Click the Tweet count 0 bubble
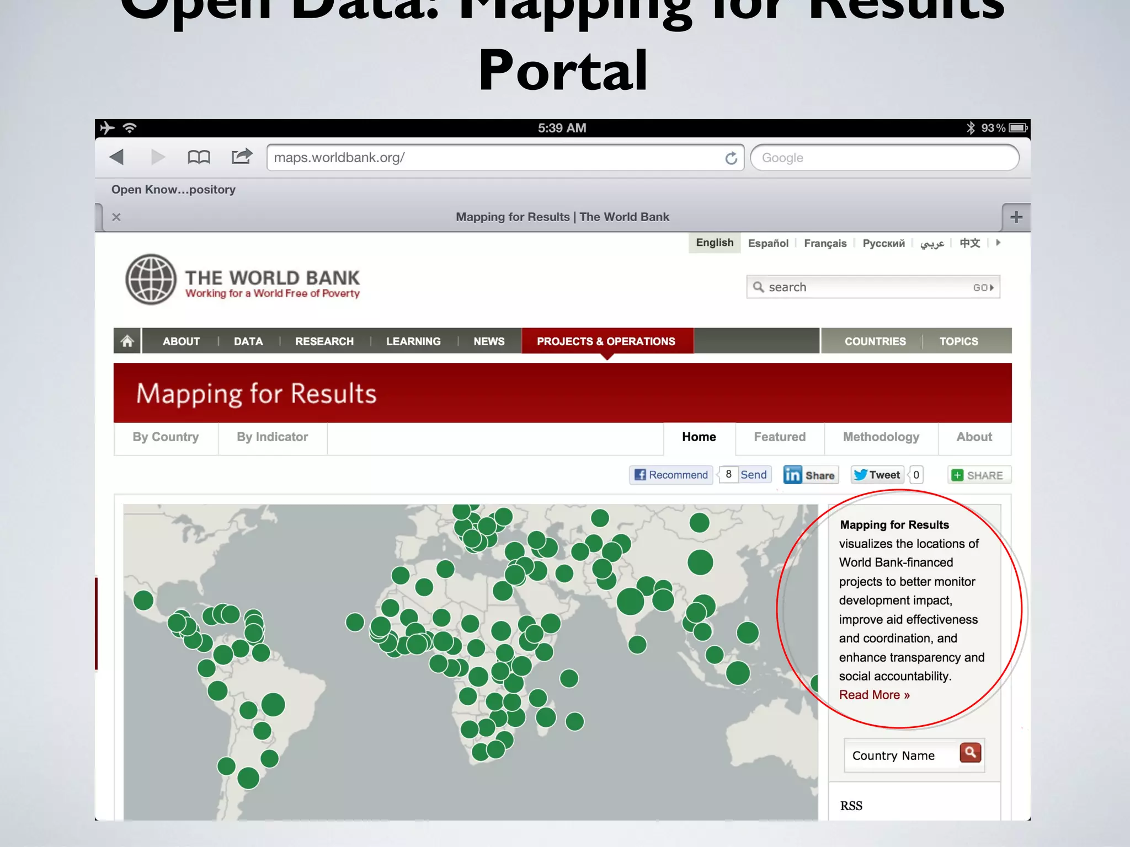Screen dimensions: 1130x847 [x=916, y=475]
